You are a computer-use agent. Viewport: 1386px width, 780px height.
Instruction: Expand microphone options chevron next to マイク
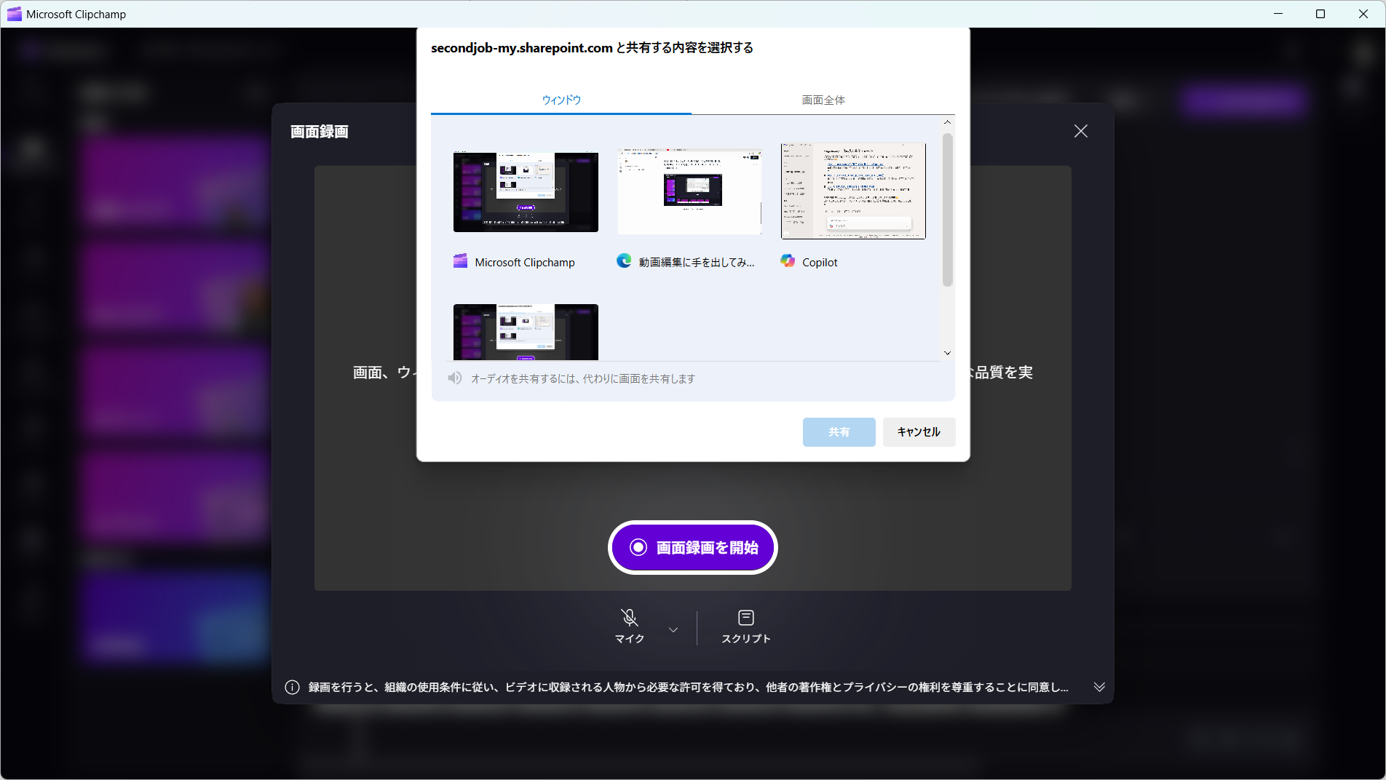673,629
